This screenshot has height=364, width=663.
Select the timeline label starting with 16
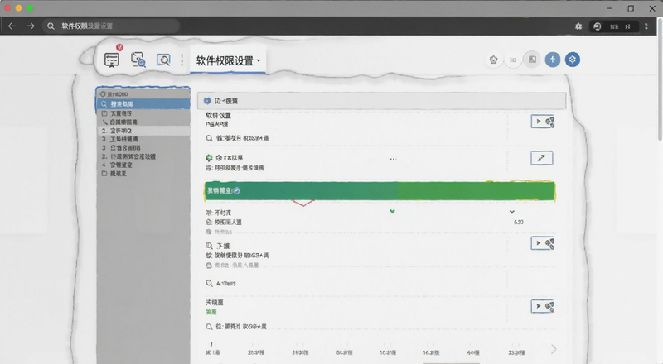point(431,352)
